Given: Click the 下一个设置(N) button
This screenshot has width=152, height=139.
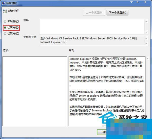Looking at the screenshot, I should point(117,13).
